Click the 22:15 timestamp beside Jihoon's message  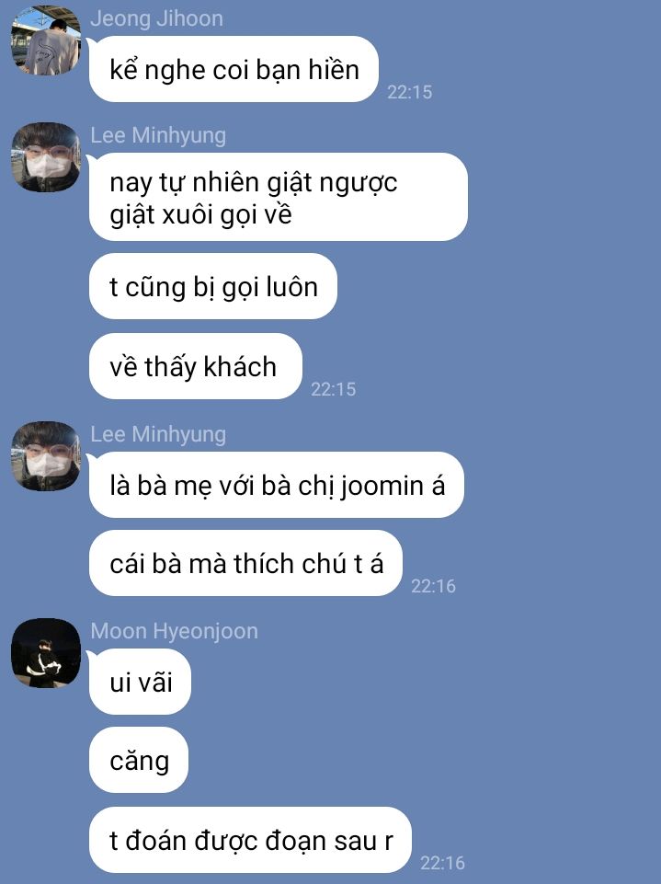[410, 92]
